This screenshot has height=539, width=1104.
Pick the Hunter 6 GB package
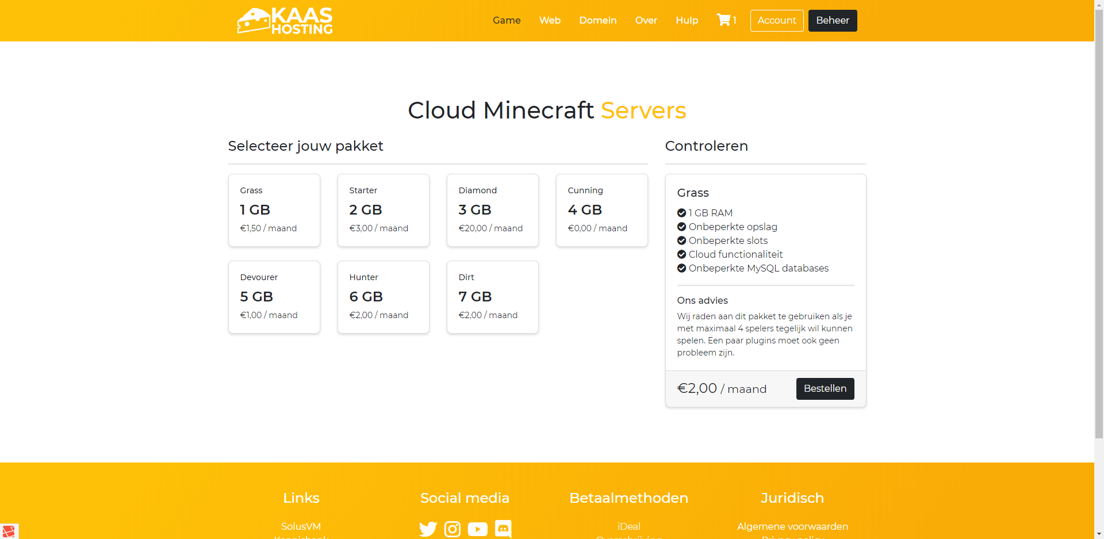(x=384, y=297)
